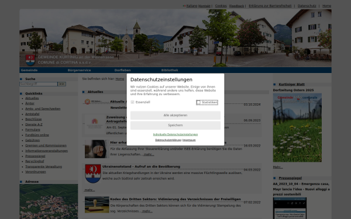The width and height of the screenshot is (351, 219).
Task: Open the Dorfleben menu
Action: [122, 70]
